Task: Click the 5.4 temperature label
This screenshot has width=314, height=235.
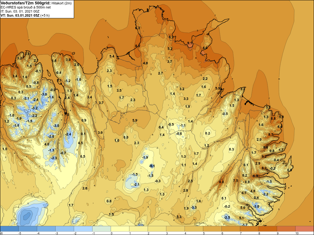Action: point(112,56)
